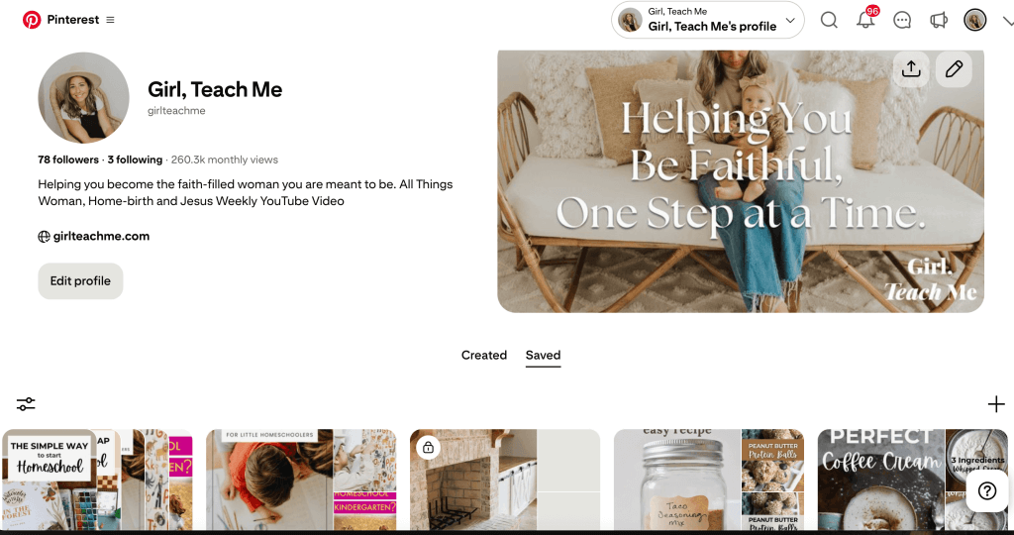1014x535 pixels.
Task: Expand the Girl, Teach Me's profile switcher
Action: point(707,20)
